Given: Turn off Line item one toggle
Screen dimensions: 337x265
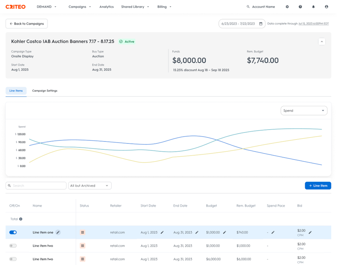Looking at the screenshot, I should (13, 232).
